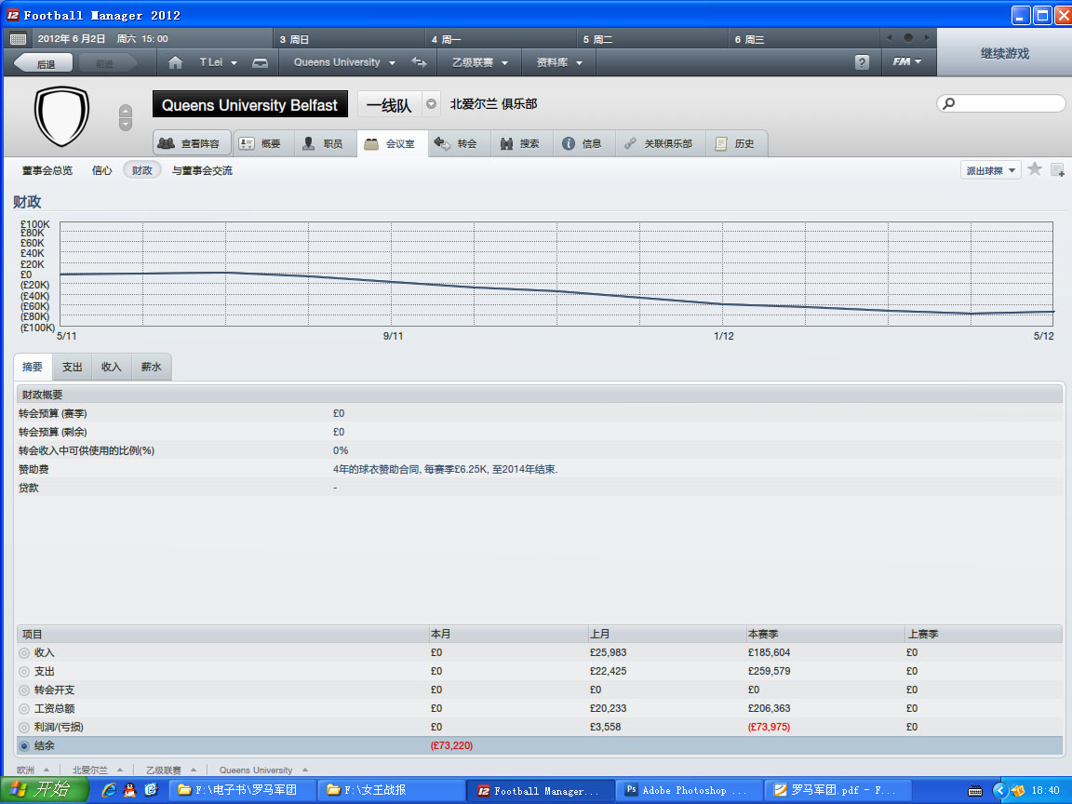This screenshot has width=1072, height=804.
Task: Open the 派出球探 dropdown
Action: pyautogui.click(x=990, y=170)
